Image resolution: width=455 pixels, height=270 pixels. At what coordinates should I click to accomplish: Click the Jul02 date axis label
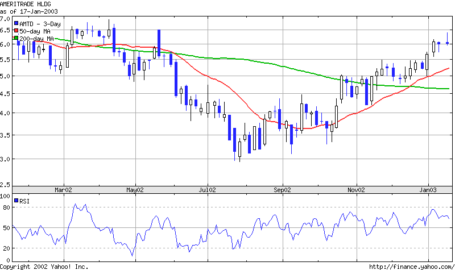[x=207, y=190]
